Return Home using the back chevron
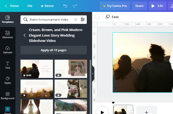The height and width of the screenshot is (114, 173). click(6, 6)
